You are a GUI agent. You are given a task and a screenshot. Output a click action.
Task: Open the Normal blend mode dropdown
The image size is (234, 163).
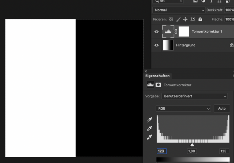(179, 10)
